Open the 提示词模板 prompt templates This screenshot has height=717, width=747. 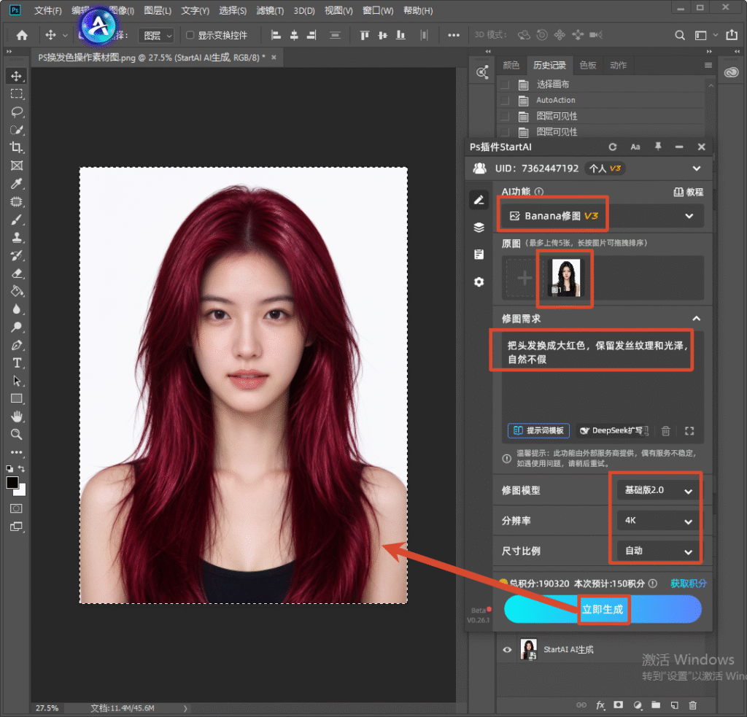(539, 430)
